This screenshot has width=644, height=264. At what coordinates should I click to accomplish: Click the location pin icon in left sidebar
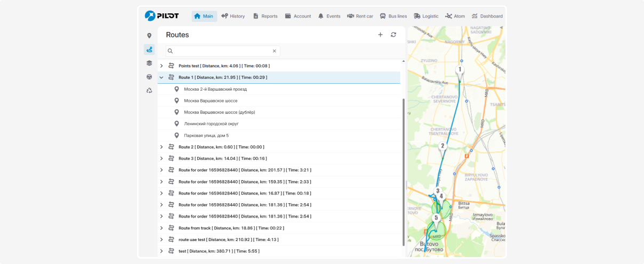(149, 36)
